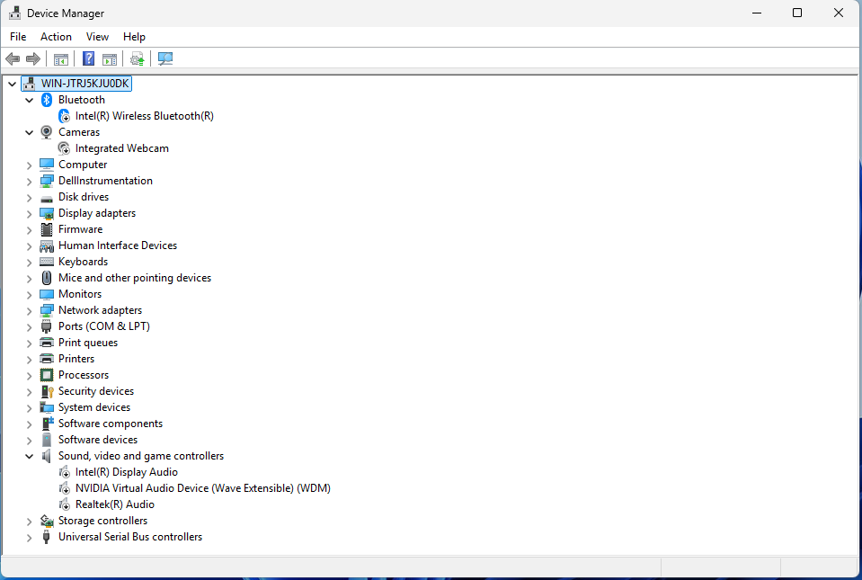Click the Display adapters category icon

47,213
